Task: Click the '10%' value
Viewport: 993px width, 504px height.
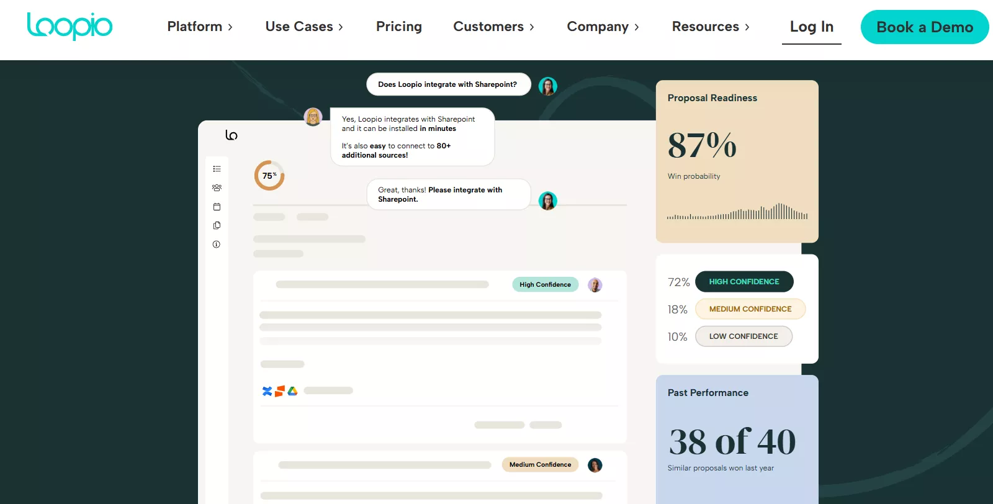Action: pos(678,337)
